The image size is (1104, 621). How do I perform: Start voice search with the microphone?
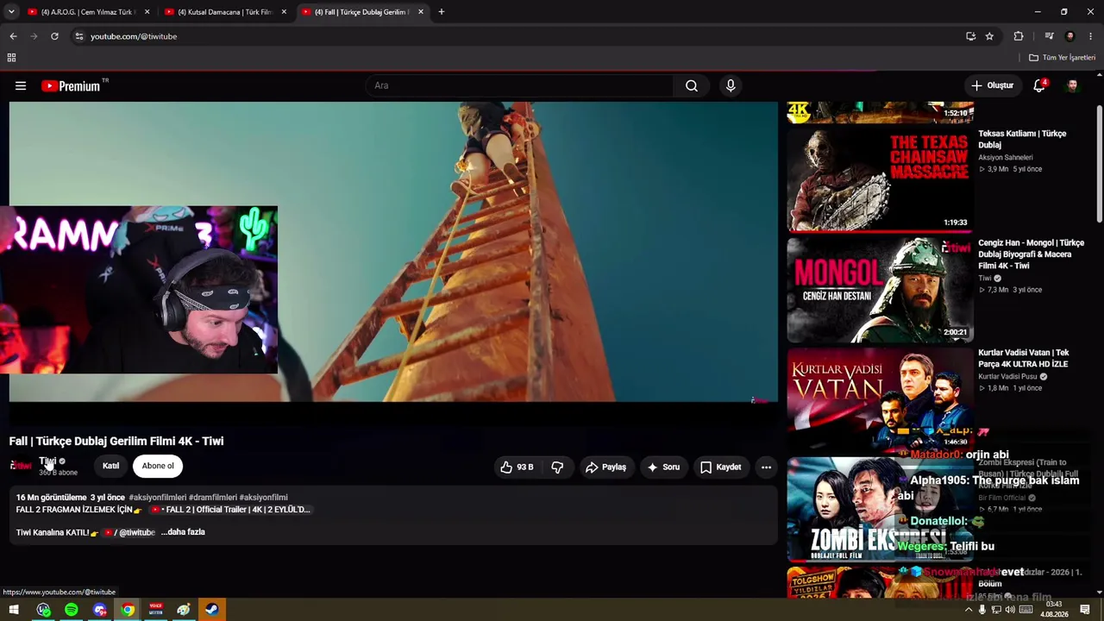[x=731, y=85]
